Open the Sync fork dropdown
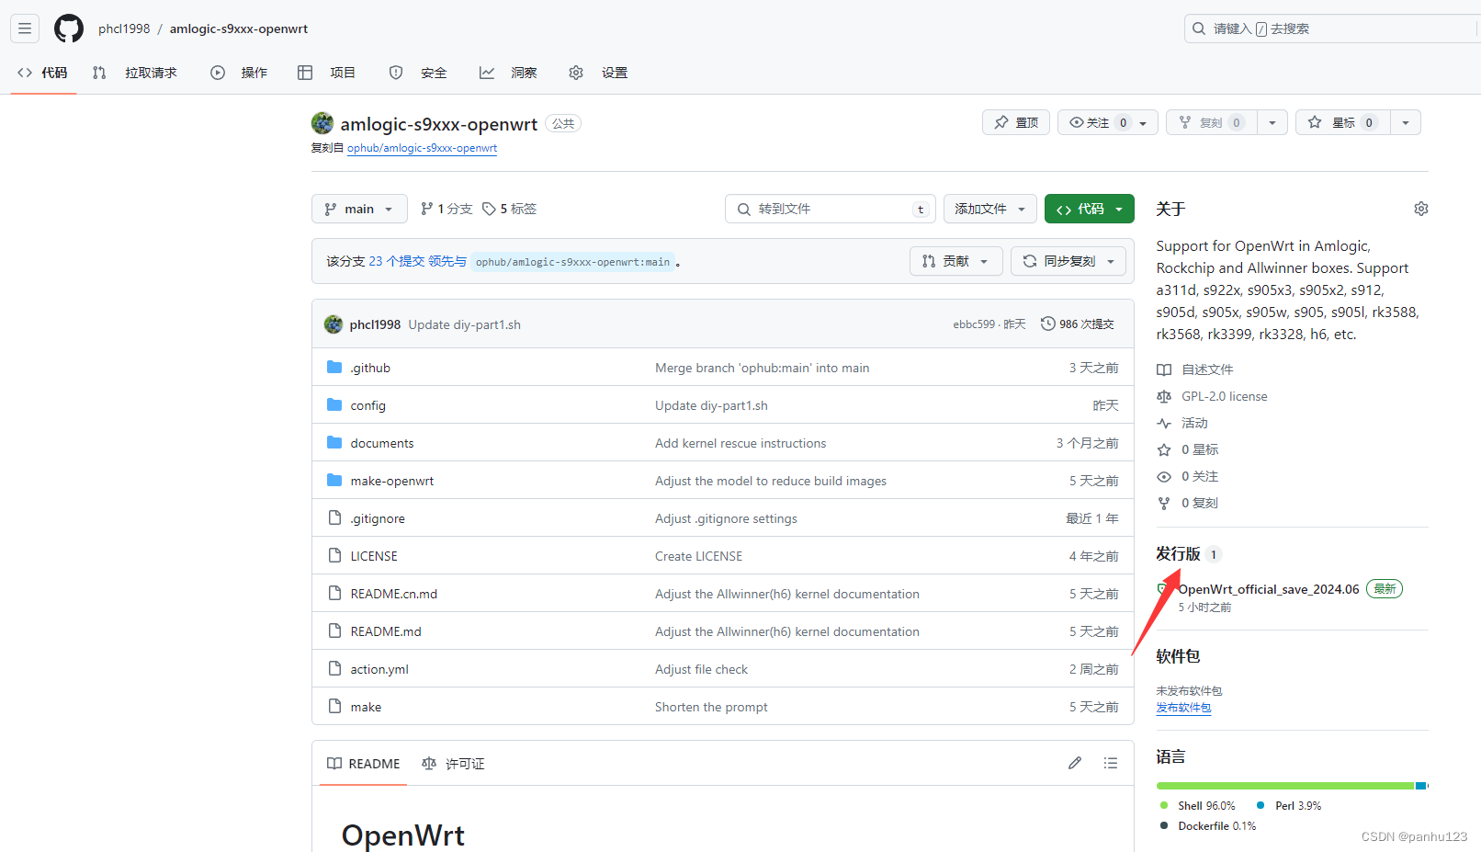Image resolution: width=1481 pixels, height=852 pixels. [x=1068, y=261]
